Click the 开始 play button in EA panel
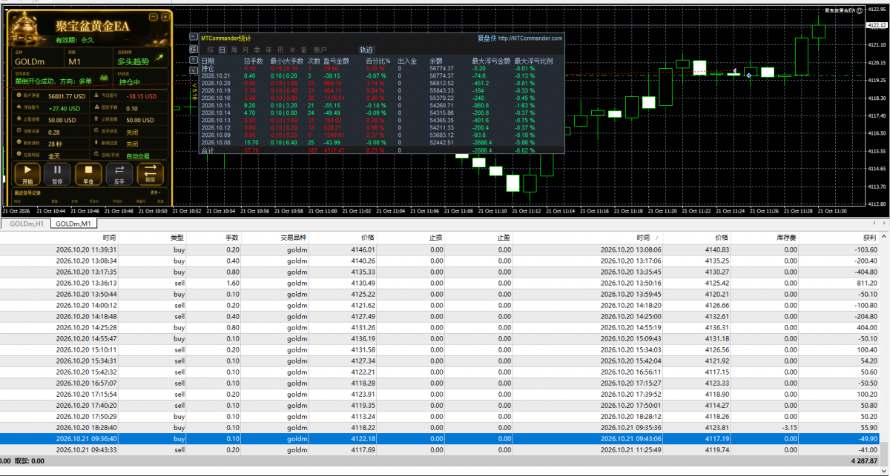890x476 pixels. pyautogui.click(x=27, y=174)
